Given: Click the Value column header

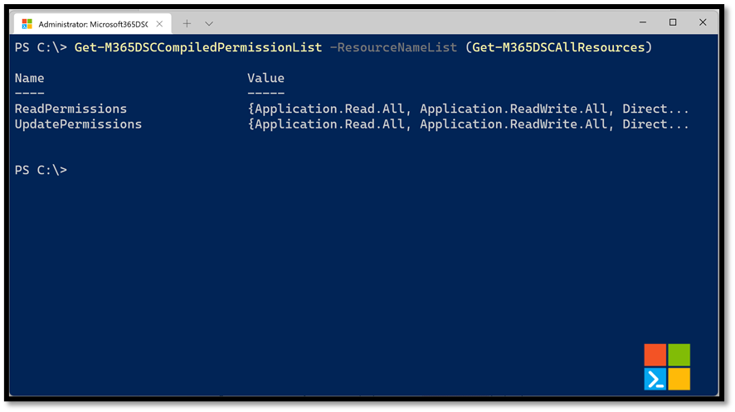Looking at the screenshot, I should coord(265,78).
